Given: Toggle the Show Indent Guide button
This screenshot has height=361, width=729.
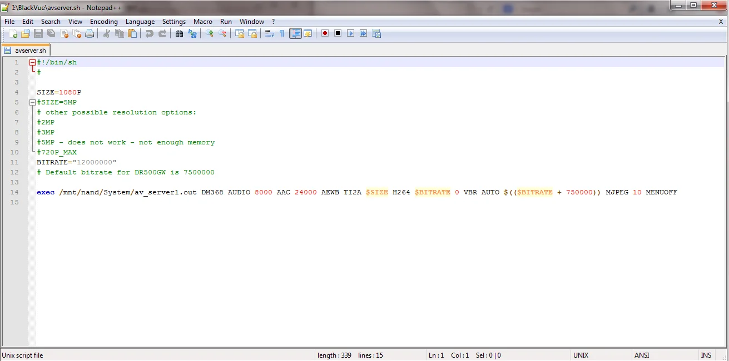Looking at the screenshot, I should pyautogui.click(x=295, y=33).
